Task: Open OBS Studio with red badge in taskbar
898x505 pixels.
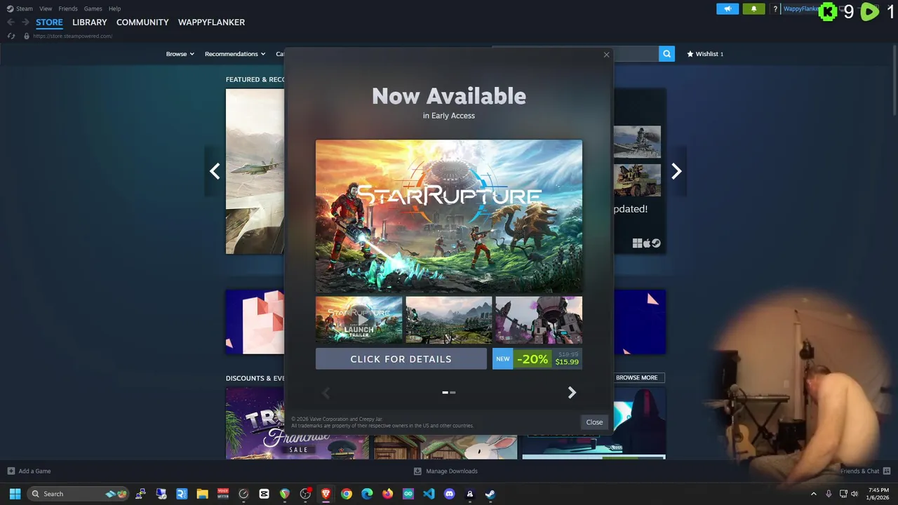Action: [x=305, y=494]
